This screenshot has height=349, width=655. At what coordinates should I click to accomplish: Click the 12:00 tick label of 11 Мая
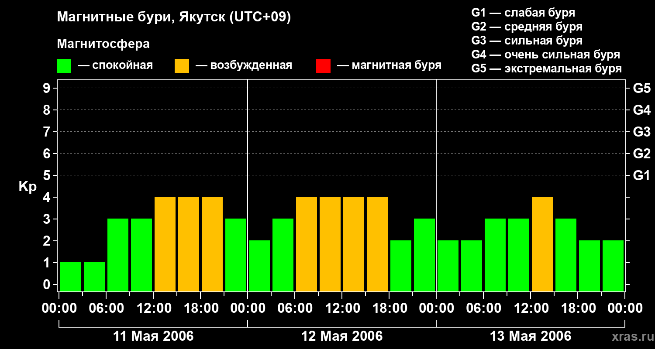pyautogui.click(x=153, y=308)
